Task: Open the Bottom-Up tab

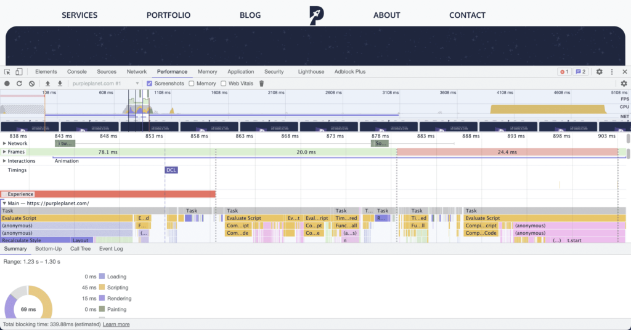Action: point(48,249)
